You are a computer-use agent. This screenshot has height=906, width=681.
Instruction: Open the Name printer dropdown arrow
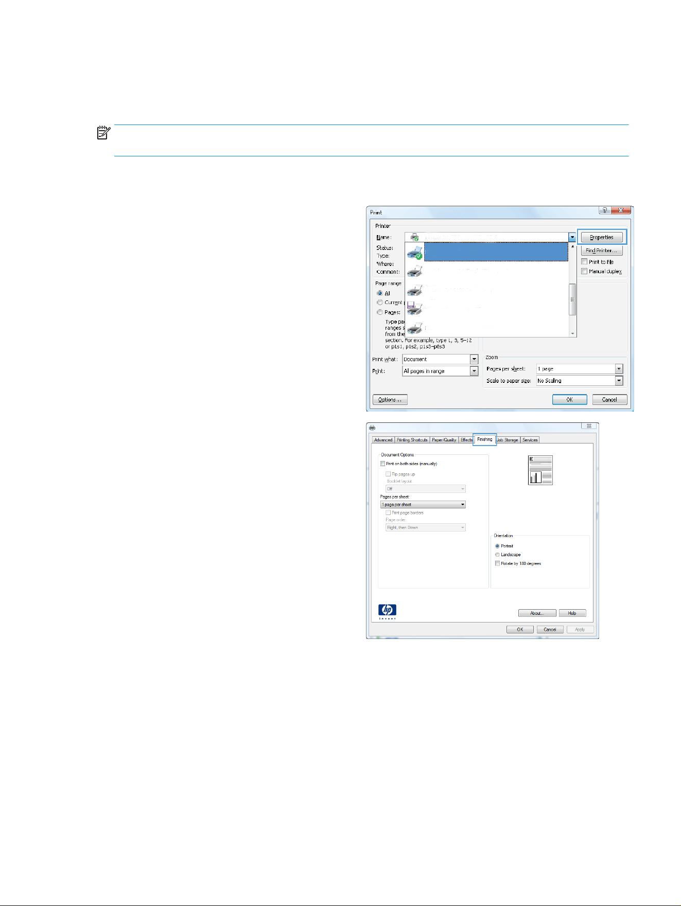[x=572, y=237]
